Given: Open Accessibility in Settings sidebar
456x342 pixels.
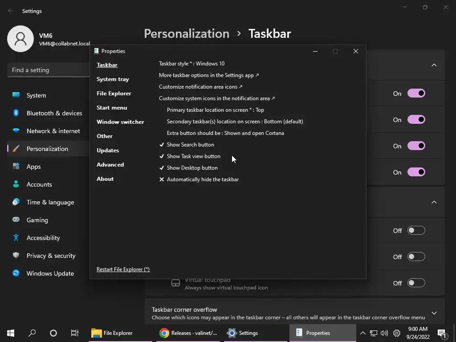Looking at the screenshot, I should [48, 238].
